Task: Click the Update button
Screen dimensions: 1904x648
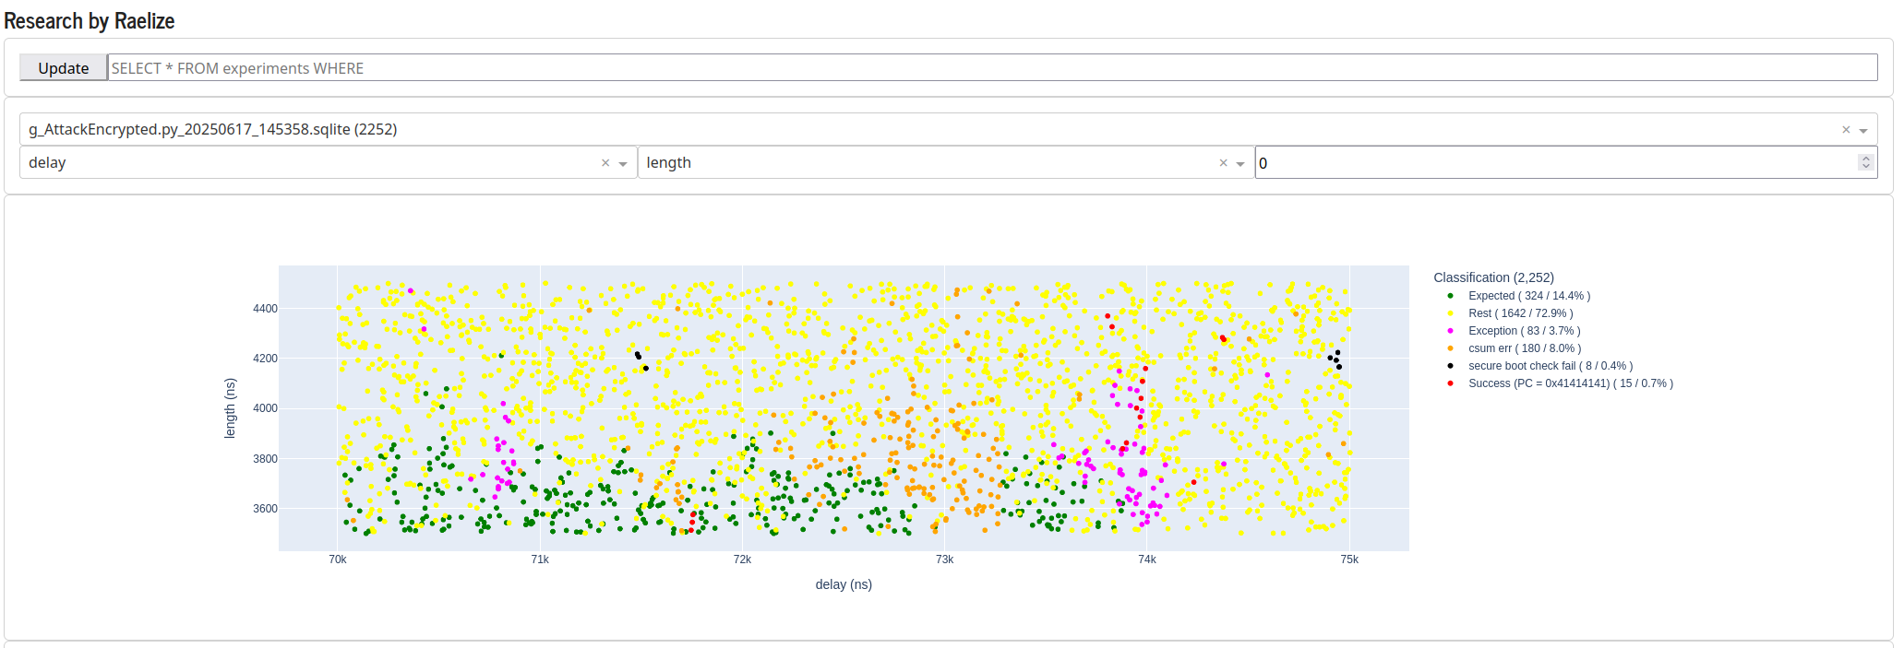Action: pyautogui.click(x=64, y=67)
